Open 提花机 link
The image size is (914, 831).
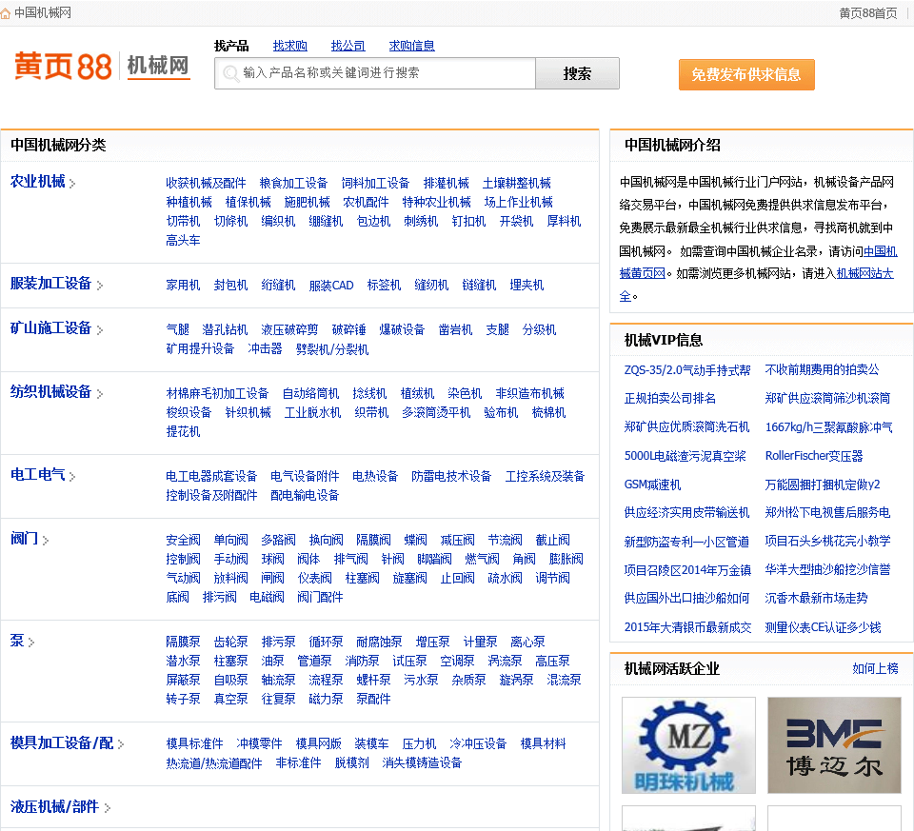183,432
